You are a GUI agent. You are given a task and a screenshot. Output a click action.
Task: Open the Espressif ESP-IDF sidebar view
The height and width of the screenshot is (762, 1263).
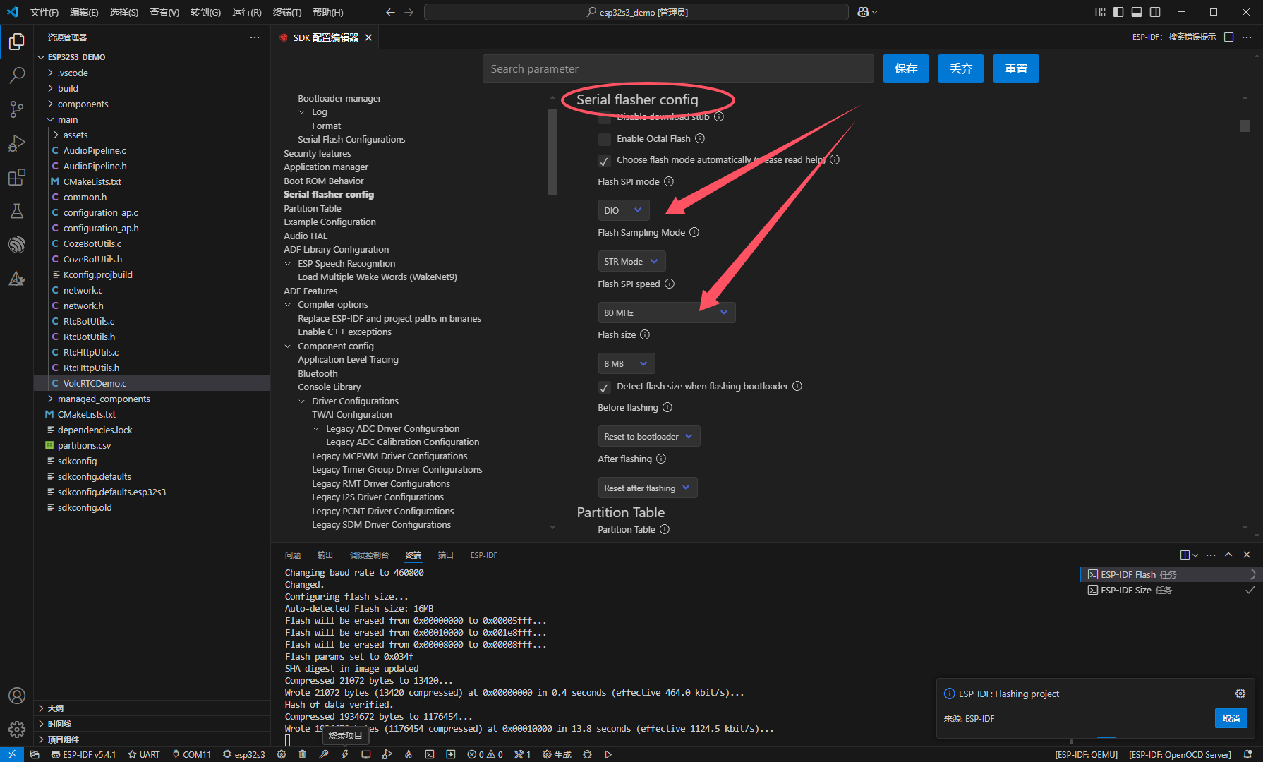17,245
